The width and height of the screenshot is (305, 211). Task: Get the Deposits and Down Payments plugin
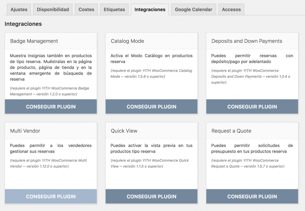click(x=252, y=107)
